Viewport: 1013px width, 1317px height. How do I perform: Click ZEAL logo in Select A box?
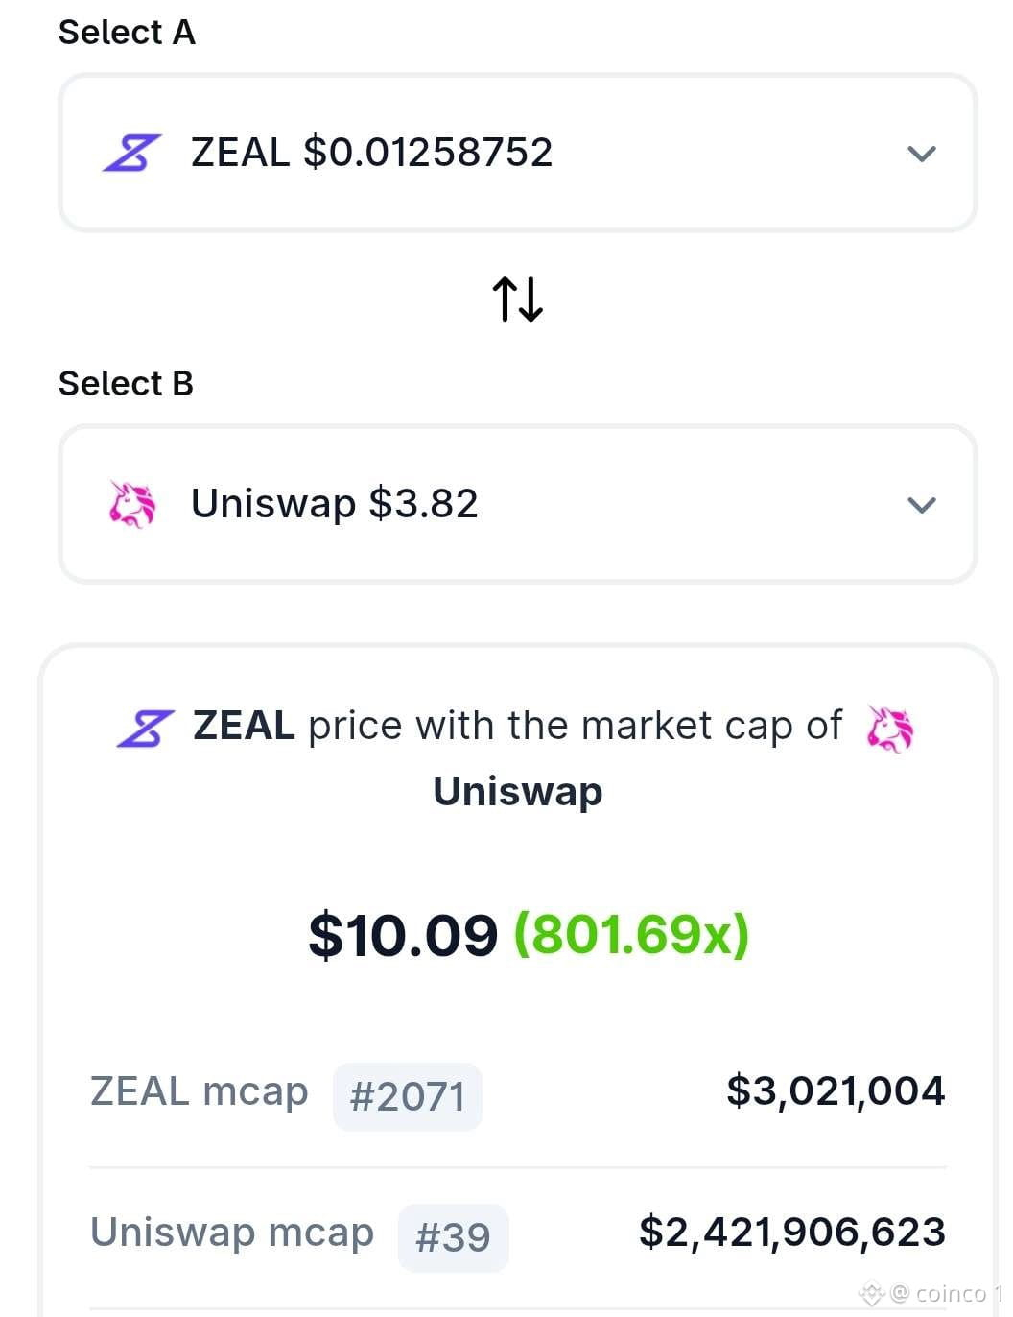pos(132,153)
